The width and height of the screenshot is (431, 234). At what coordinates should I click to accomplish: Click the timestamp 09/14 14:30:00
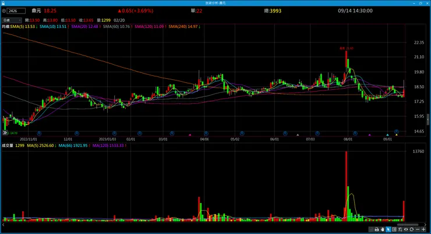click(355, 11)
